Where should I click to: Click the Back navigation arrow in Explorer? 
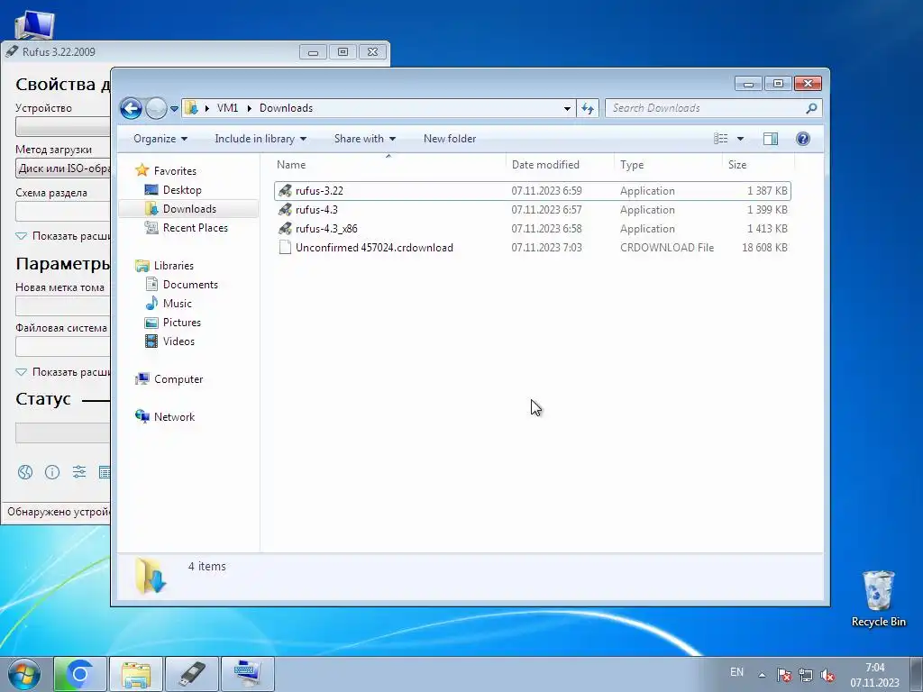tap(131, 108)
